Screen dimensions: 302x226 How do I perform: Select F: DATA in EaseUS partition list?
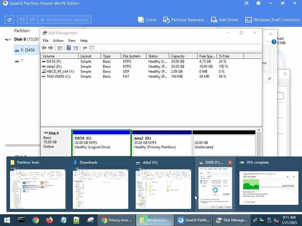click(x=27, y=50)
